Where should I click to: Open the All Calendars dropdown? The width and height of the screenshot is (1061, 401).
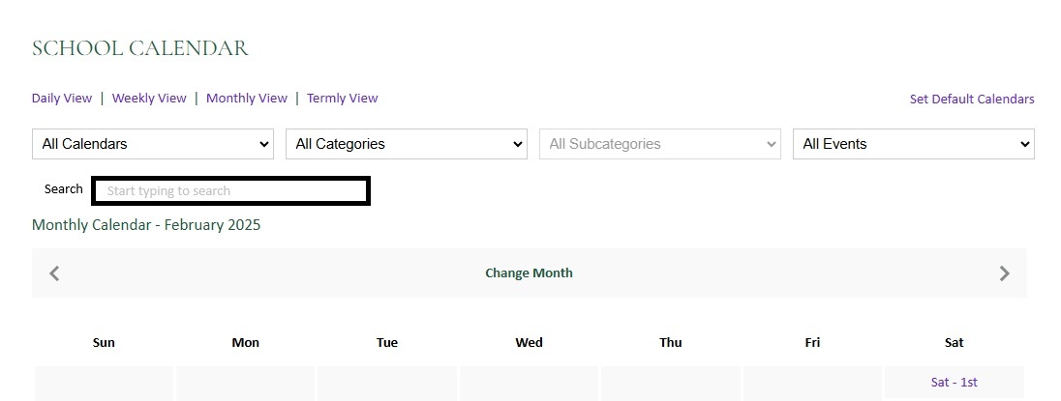pos(153,144)
